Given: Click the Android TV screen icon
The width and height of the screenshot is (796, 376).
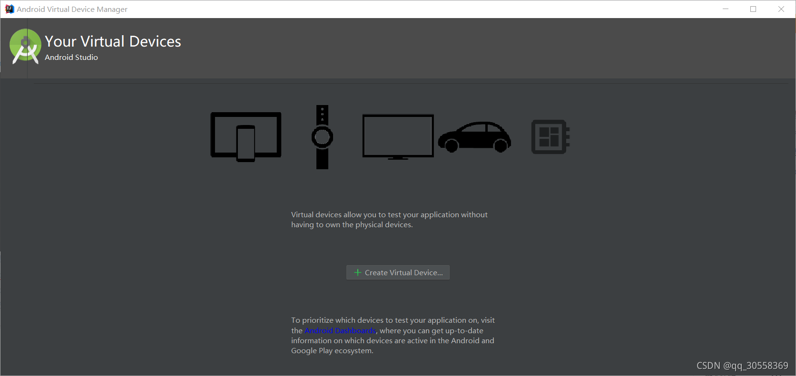Looking at the screenshot, I should pos(398,137).
